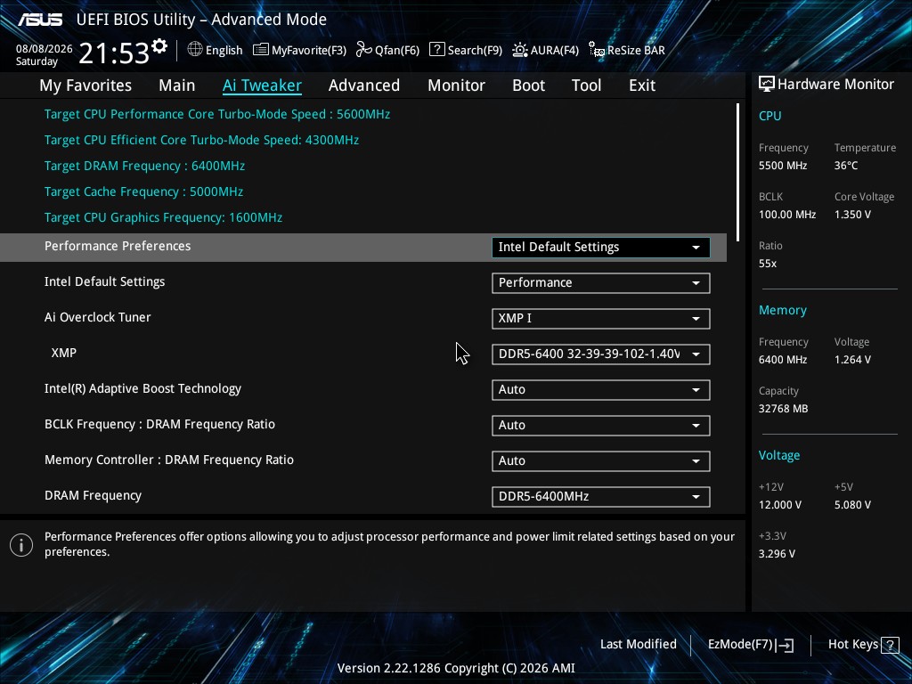This screenshot has height=684, width=912.
Task: Select the Ai Tweaker tab
Action: [262, 85]
